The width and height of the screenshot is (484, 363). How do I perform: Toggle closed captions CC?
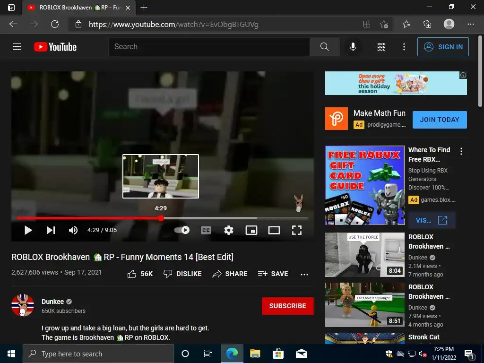coord(206,230)
